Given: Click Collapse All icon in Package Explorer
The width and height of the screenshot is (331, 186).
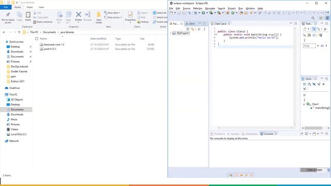Looking at the screenshot, I should click(x=188, y=29).
